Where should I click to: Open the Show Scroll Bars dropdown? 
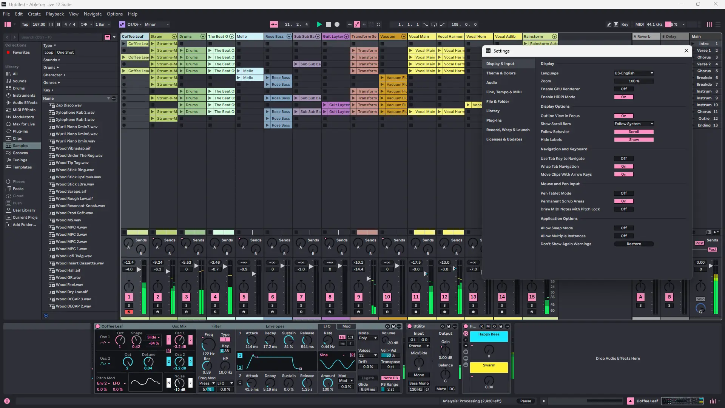[x=634, y=124]
